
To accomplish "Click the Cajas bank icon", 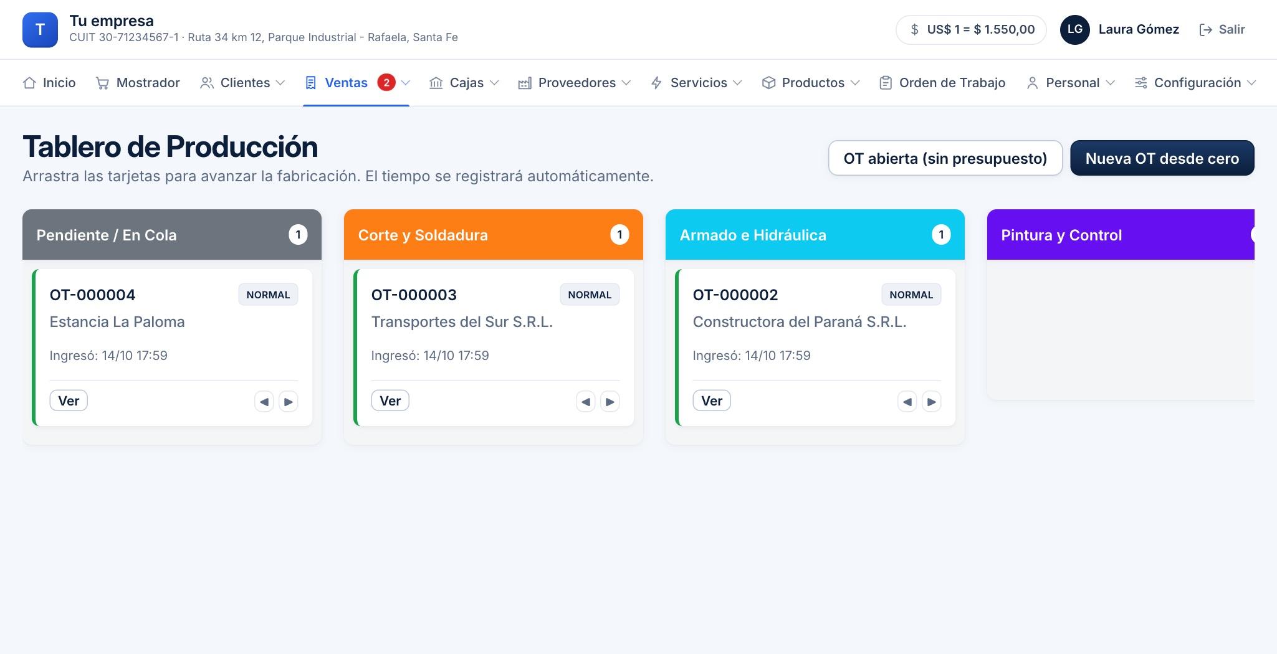I will pos(436,83).
